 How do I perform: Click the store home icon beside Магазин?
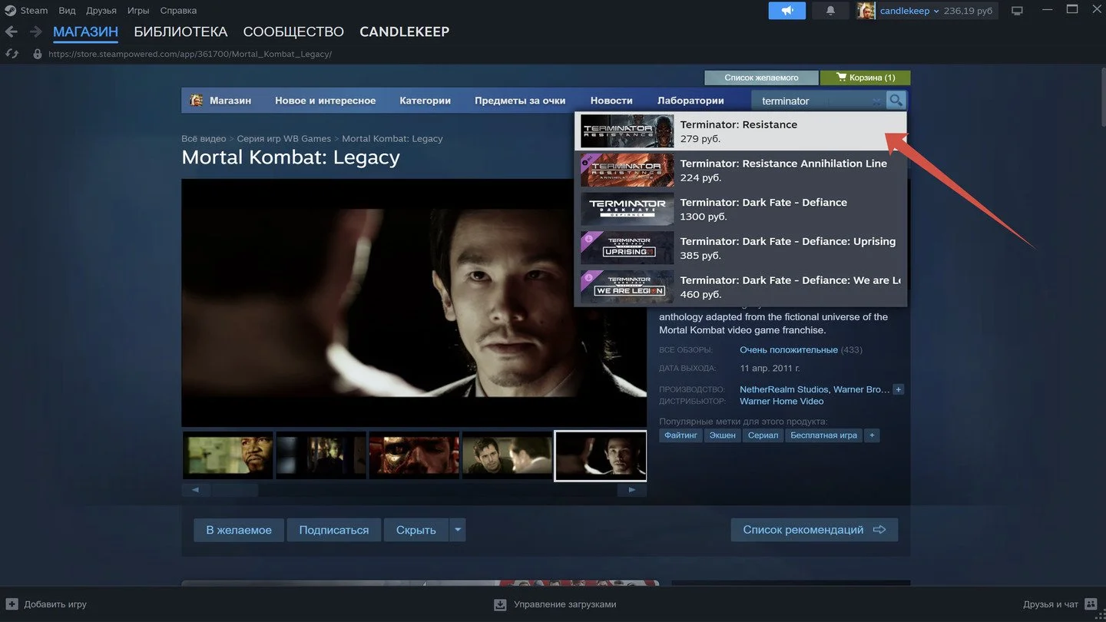197,101
